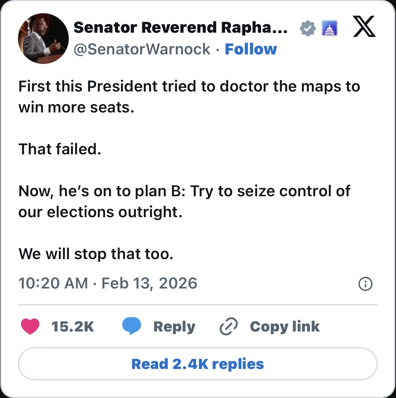Follow the @SenatorWarnock account

(250, 49)
